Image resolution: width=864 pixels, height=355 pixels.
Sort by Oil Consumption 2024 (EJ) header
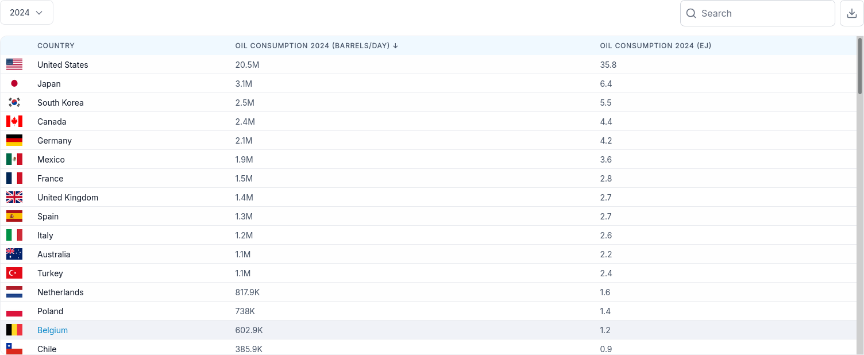click(x=655, y=46)
